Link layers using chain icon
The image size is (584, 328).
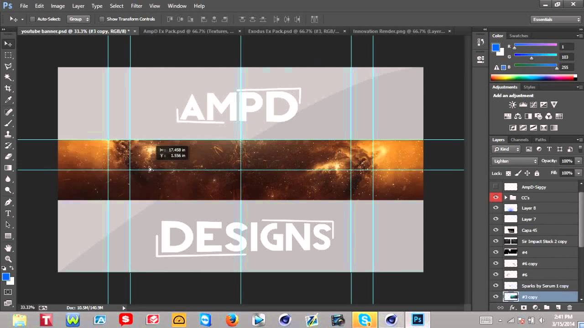501,308
